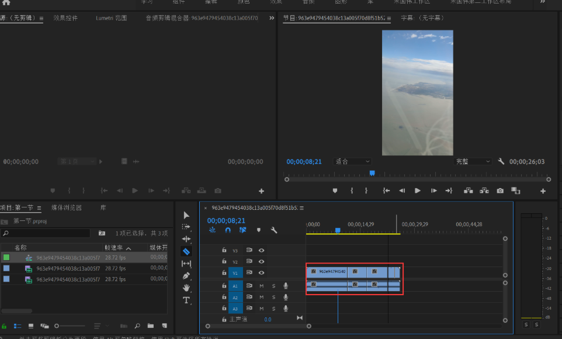Click the timeline wrench settings icon
The height and width of the screenshot is (339, 562).
274,230
